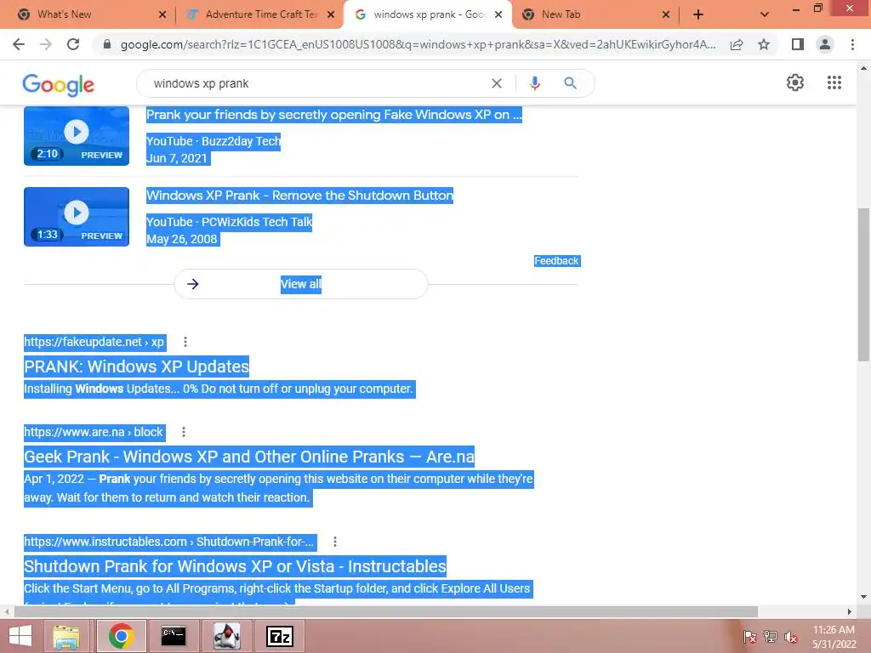871x653 pixels.
Task: Open the Google apps grid
Action: (x=834, y=82)
